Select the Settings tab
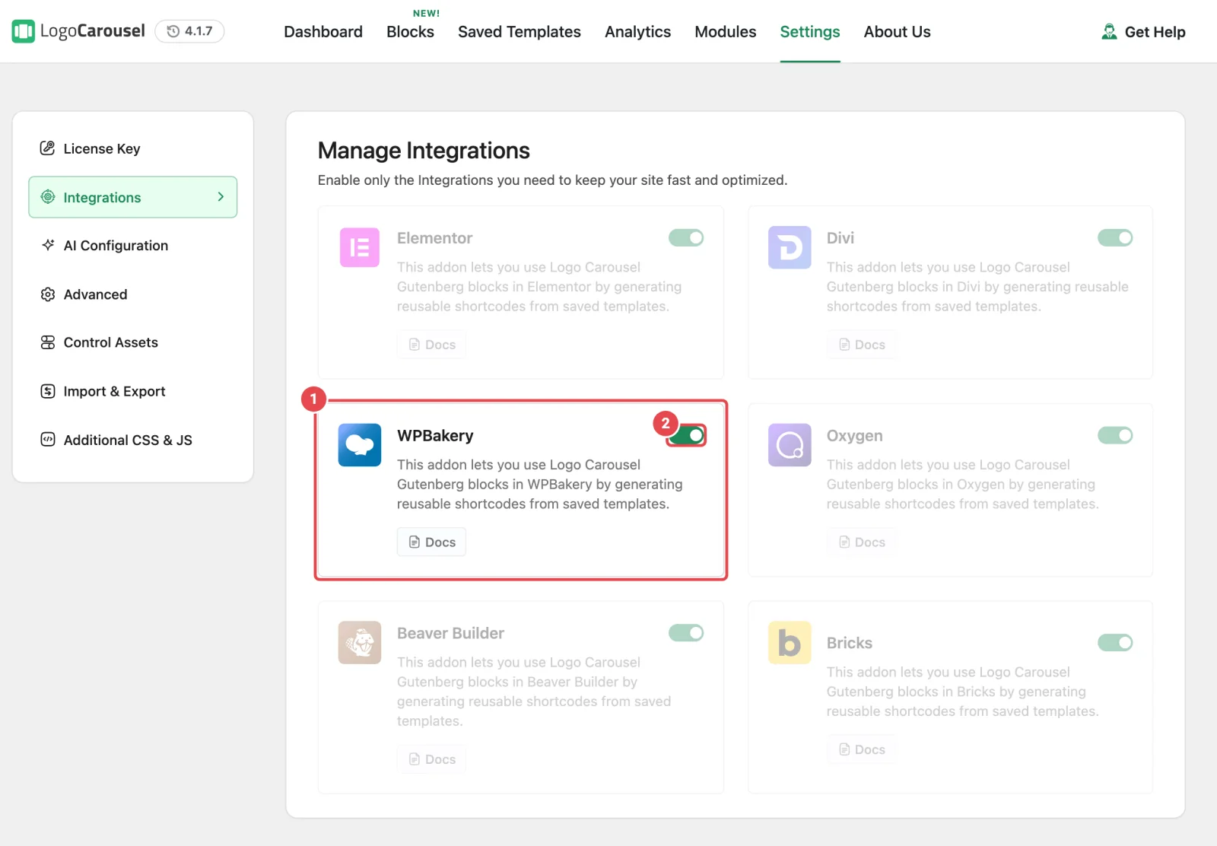 pyautogui.click(x=810, y=32)
